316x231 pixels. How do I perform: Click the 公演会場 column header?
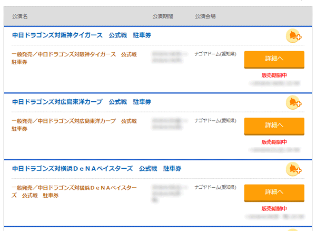coord(205,16)
